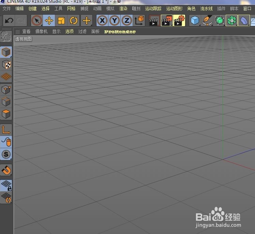
Task: Open the viewport 过滤 menu
Action: pos(82,31)
